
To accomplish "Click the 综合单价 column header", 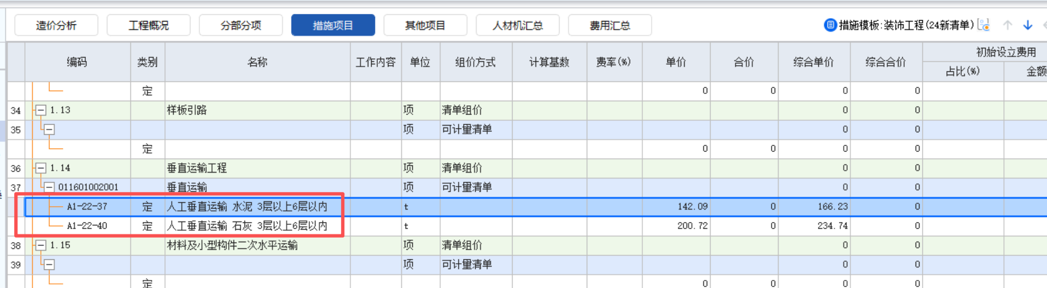I will [x=815, y=62].
